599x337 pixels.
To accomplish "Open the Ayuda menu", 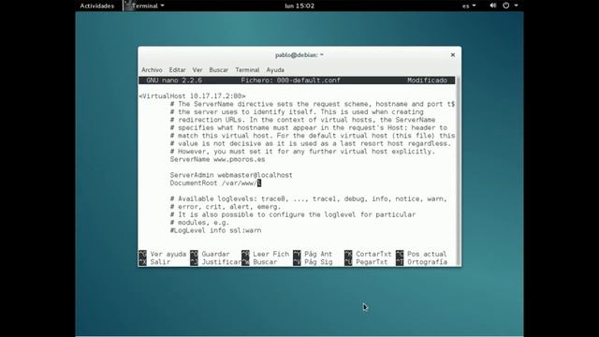I will click(275, 70).
